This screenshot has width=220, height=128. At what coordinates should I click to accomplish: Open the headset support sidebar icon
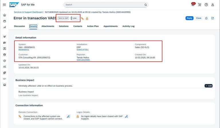click(5, 55)
